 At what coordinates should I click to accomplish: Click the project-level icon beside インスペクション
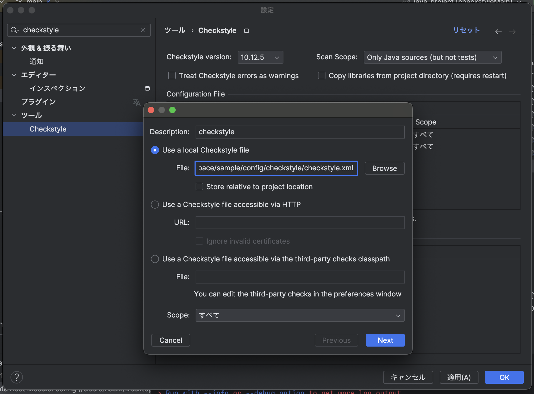pos(147,88)
